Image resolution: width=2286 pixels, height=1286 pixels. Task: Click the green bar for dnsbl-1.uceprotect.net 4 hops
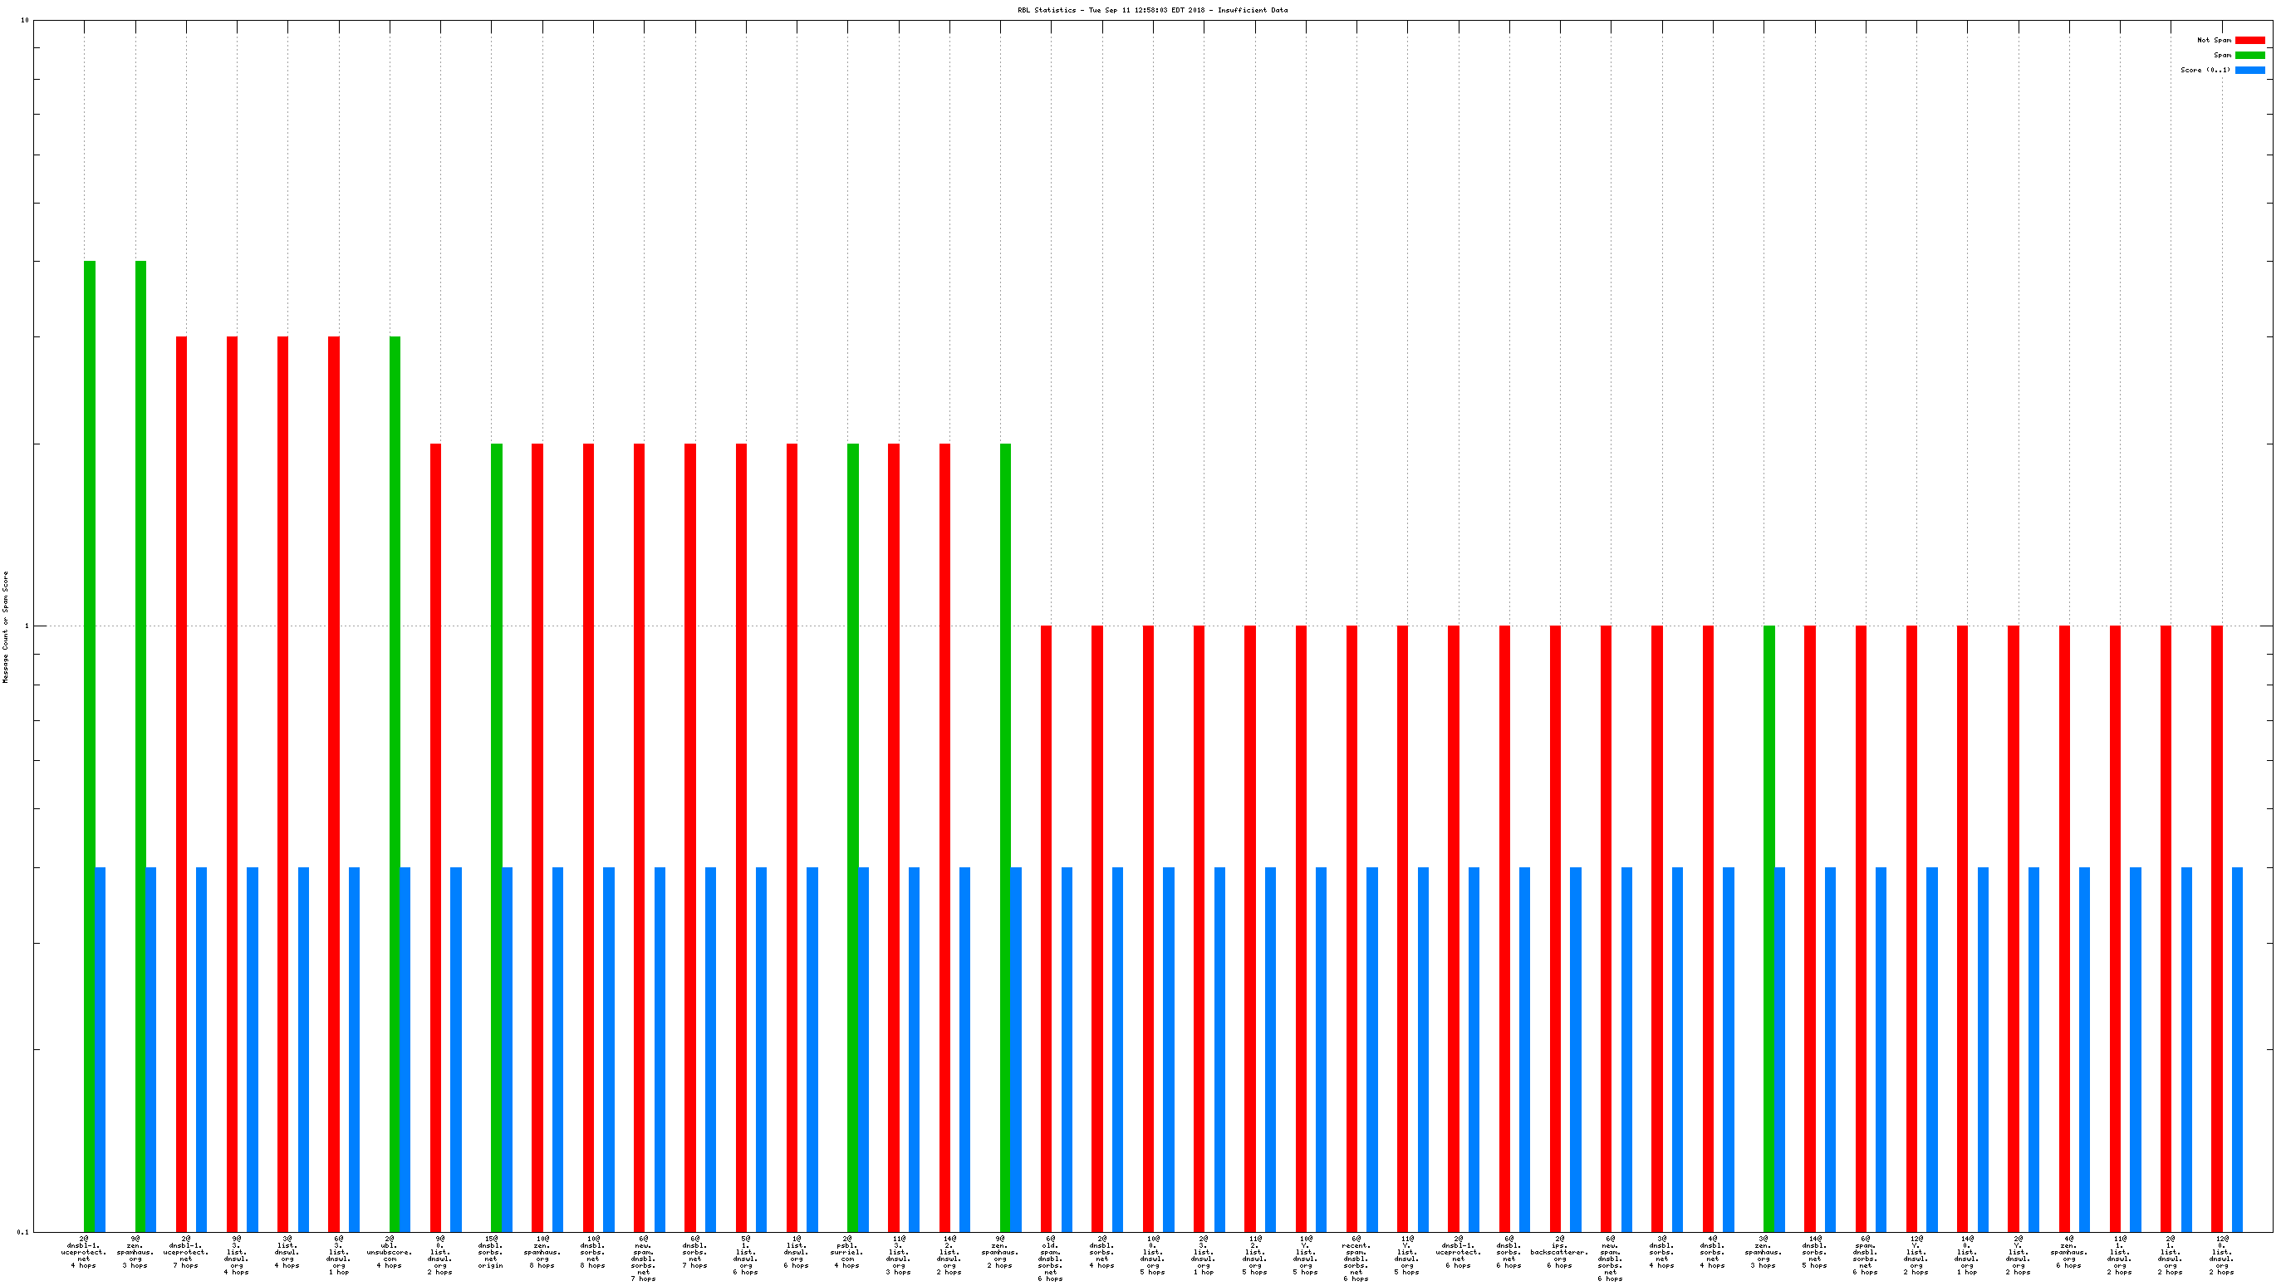tap(90, 745)
